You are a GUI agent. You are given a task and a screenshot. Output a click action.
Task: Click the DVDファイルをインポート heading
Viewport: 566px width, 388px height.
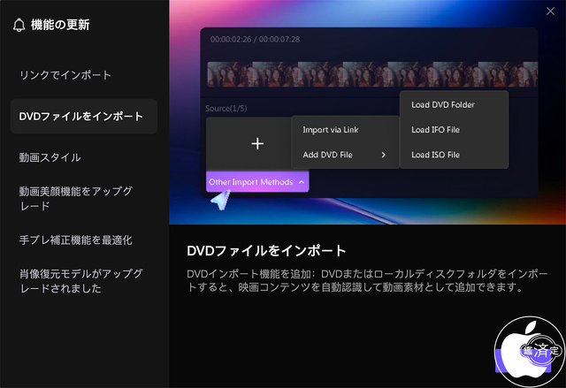(266, 250)
